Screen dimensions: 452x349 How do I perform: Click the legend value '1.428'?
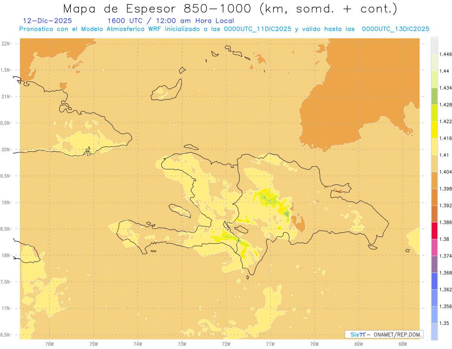click(x=446, y=105)
